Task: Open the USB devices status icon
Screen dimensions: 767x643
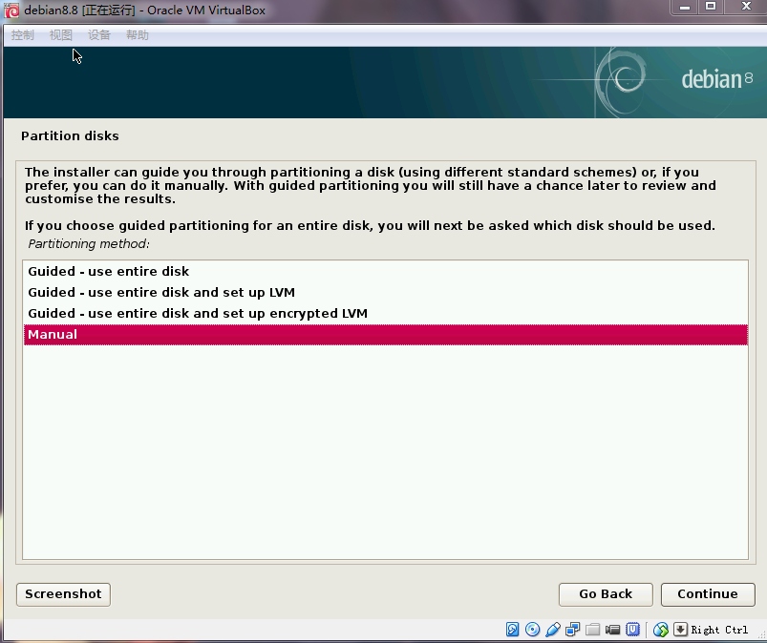Action: (553, 630)
